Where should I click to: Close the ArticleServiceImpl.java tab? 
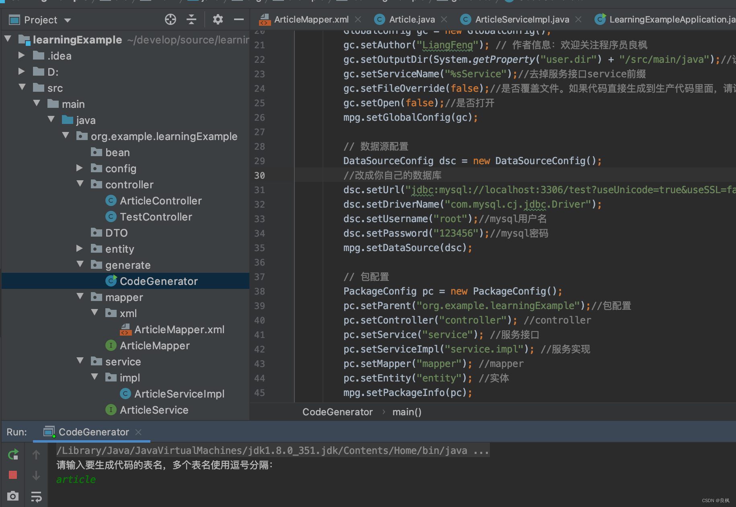(578, 19)
